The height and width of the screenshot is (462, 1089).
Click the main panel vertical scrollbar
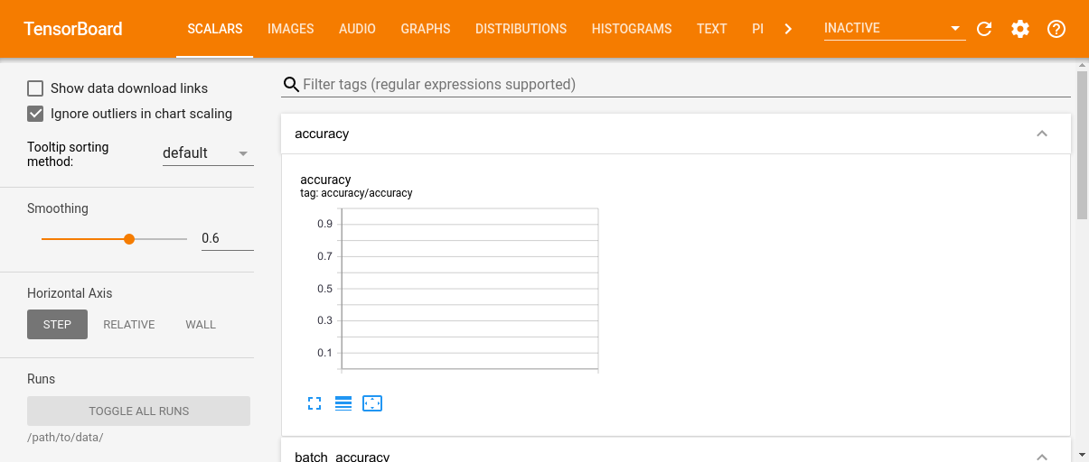click(x=1082, y=146)
